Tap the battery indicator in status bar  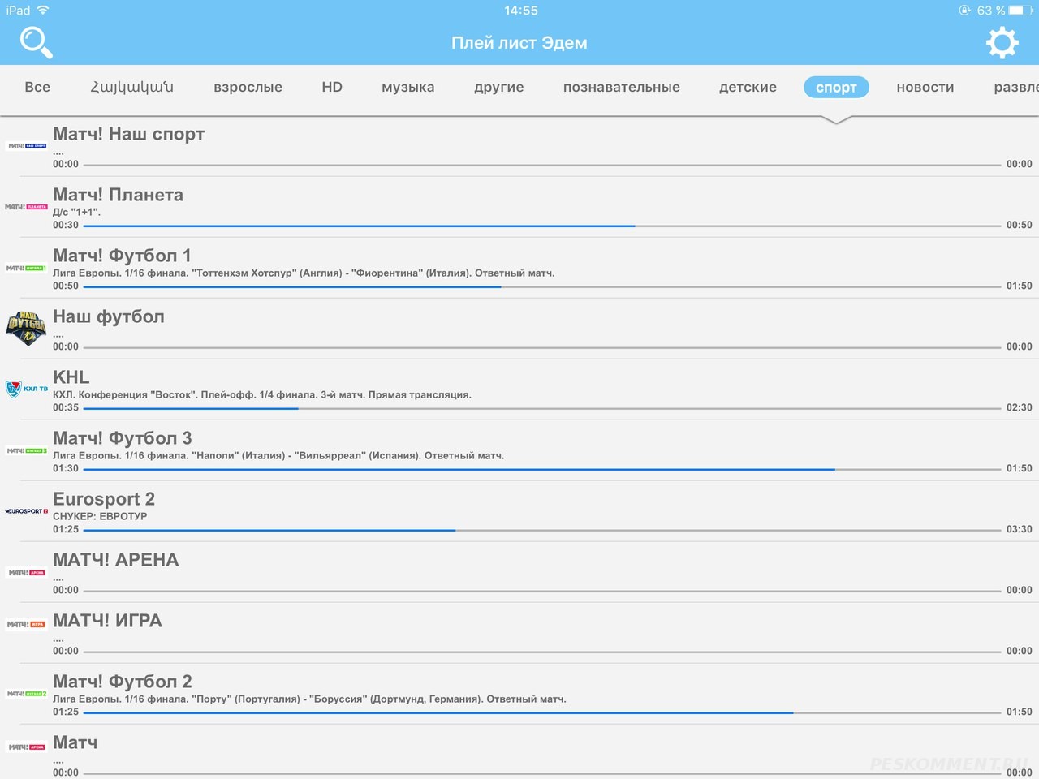(x=1021, y=11)
